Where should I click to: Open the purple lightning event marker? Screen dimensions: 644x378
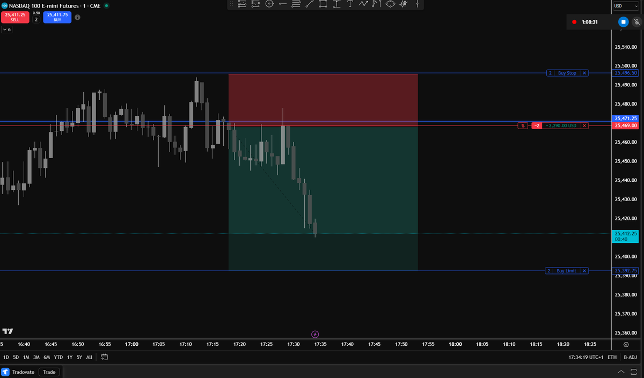[x=315, y=335]
